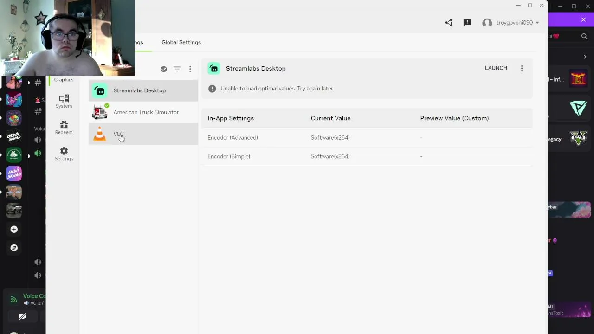Open green circular server icon in Discord

click(x=14, y=155)
